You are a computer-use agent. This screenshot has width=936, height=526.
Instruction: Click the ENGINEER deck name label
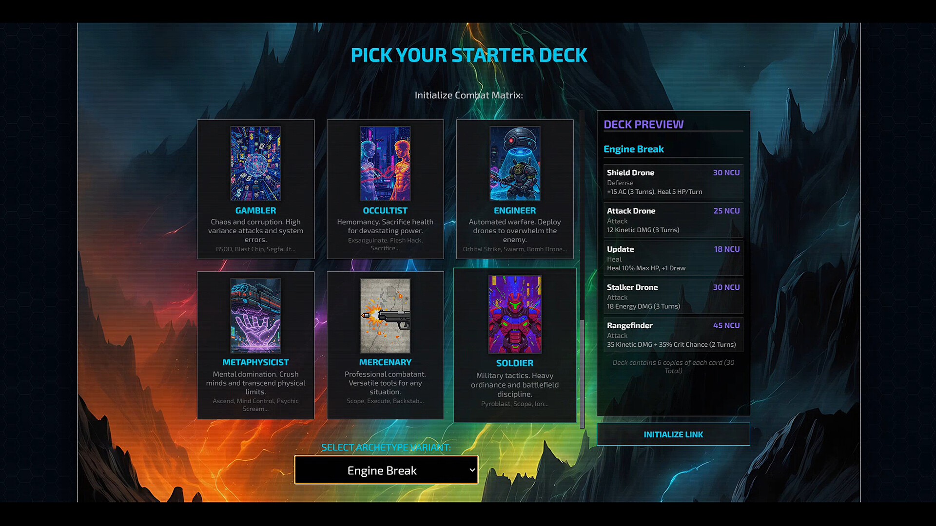(x=515, y=210)
